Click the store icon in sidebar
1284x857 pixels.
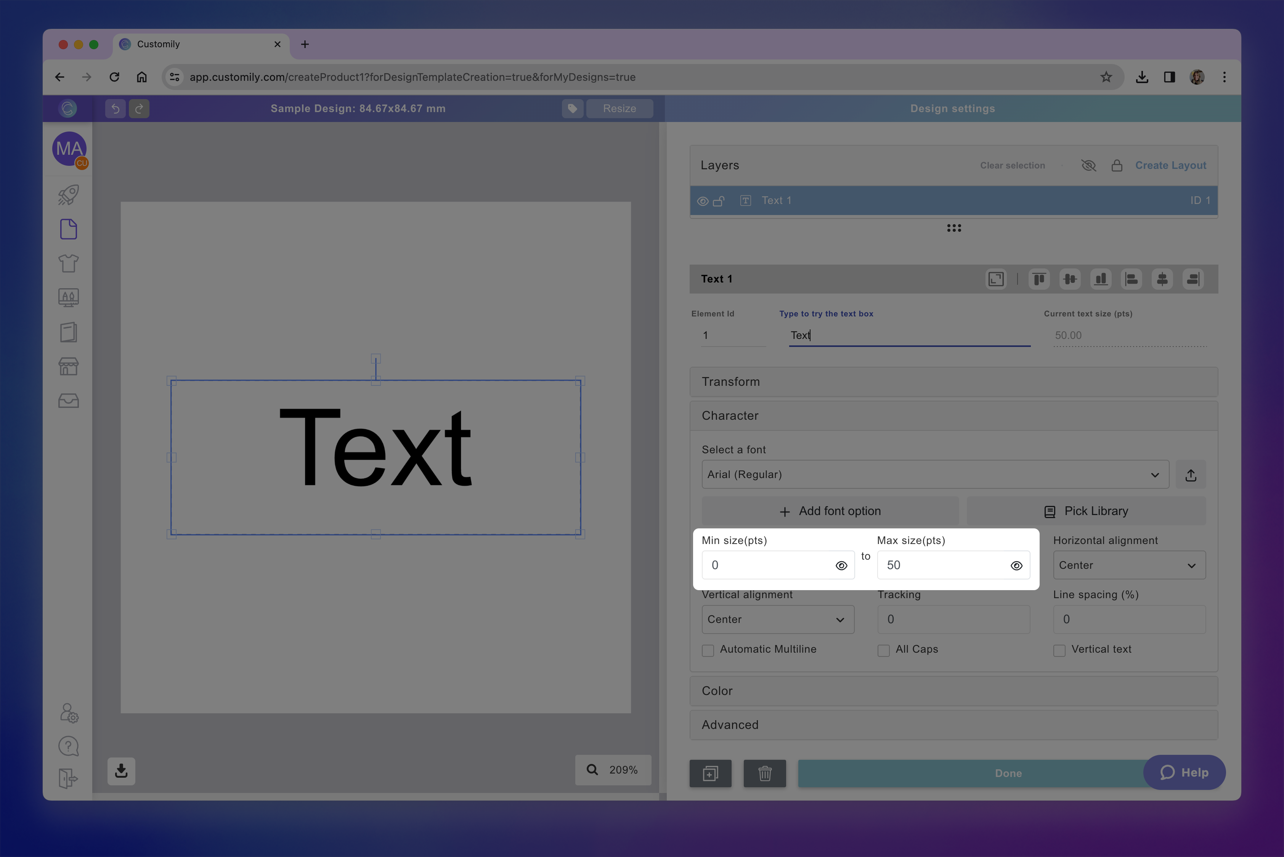pos(68,366)
